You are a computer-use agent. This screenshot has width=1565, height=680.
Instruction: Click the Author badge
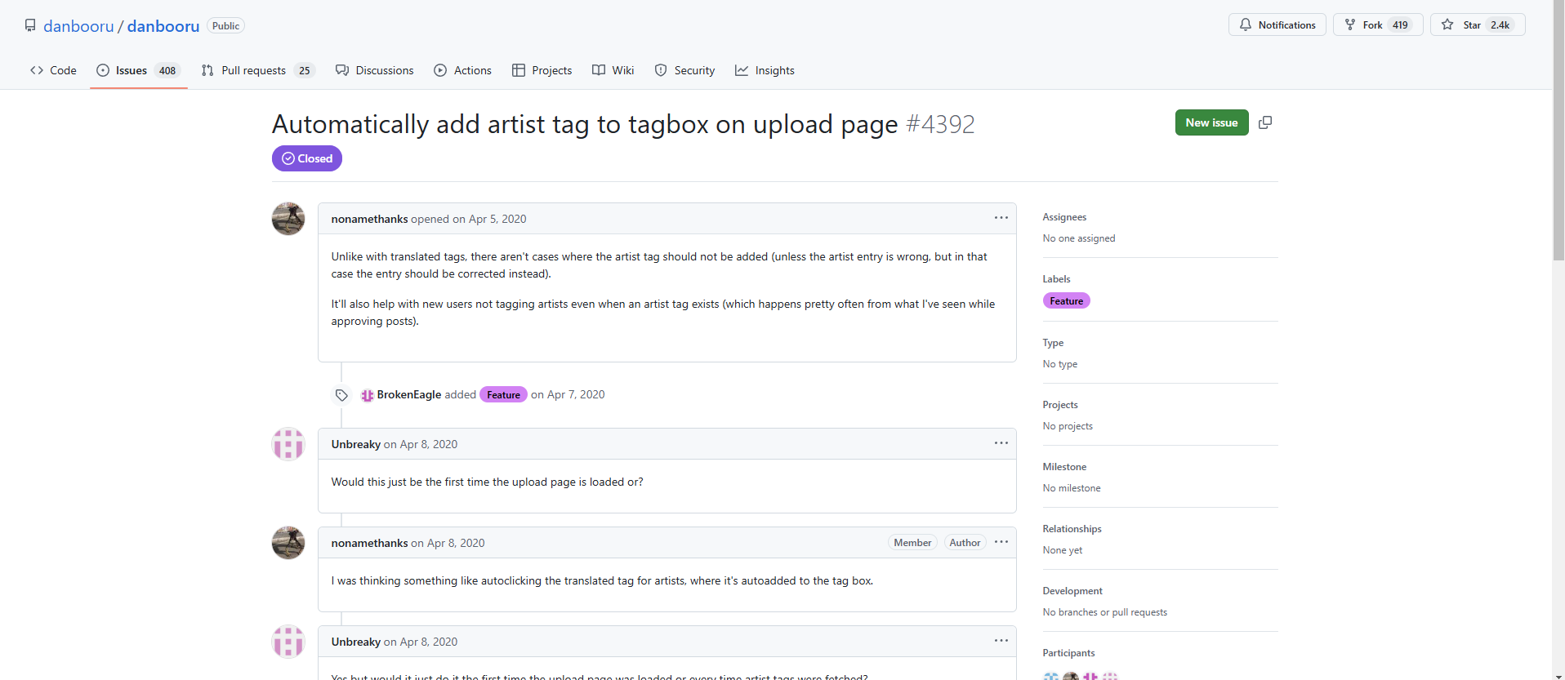pos(965,543)
